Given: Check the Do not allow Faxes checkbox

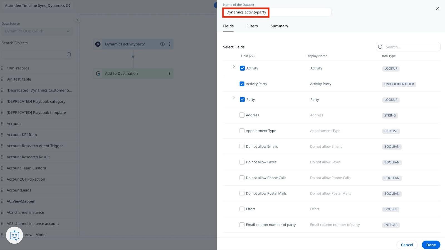Looking at the screenshot, I should pos(242,162).
